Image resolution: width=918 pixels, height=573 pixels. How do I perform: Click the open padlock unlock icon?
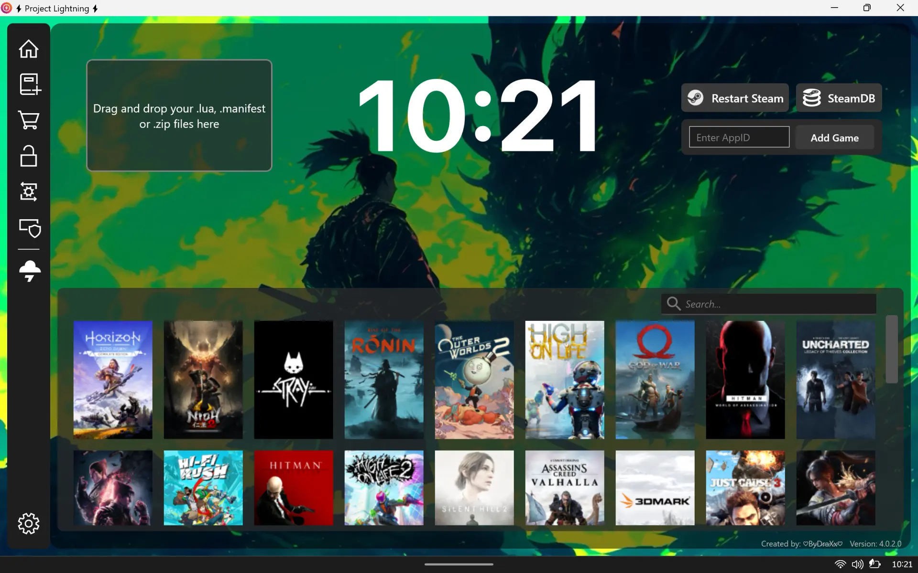29,156
